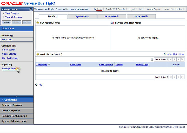
Task: Switch to the Pipeline Alerts tab
Action: 82,16
